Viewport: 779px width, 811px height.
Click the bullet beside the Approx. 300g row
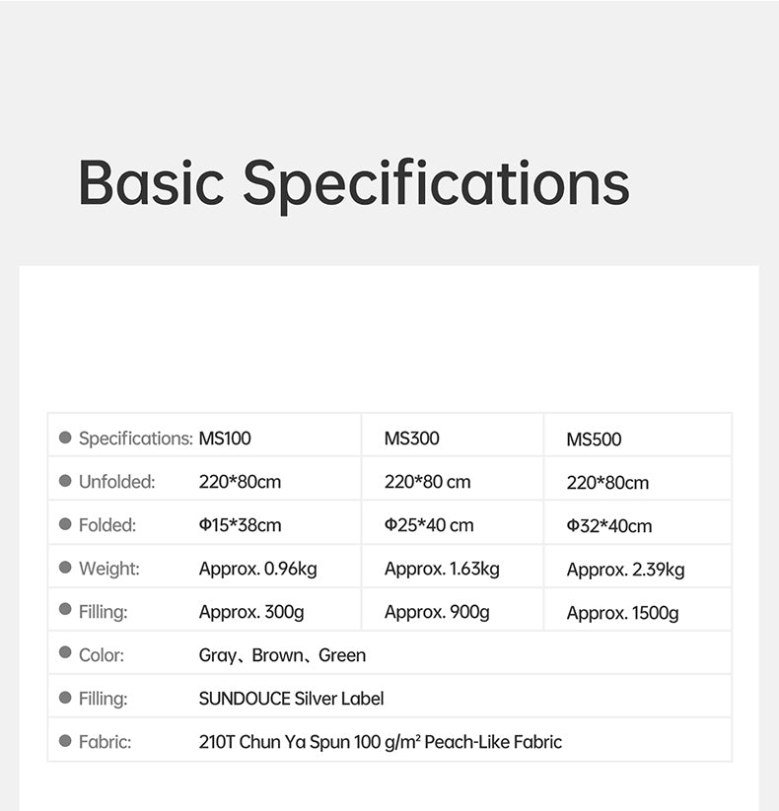point(65,609)
